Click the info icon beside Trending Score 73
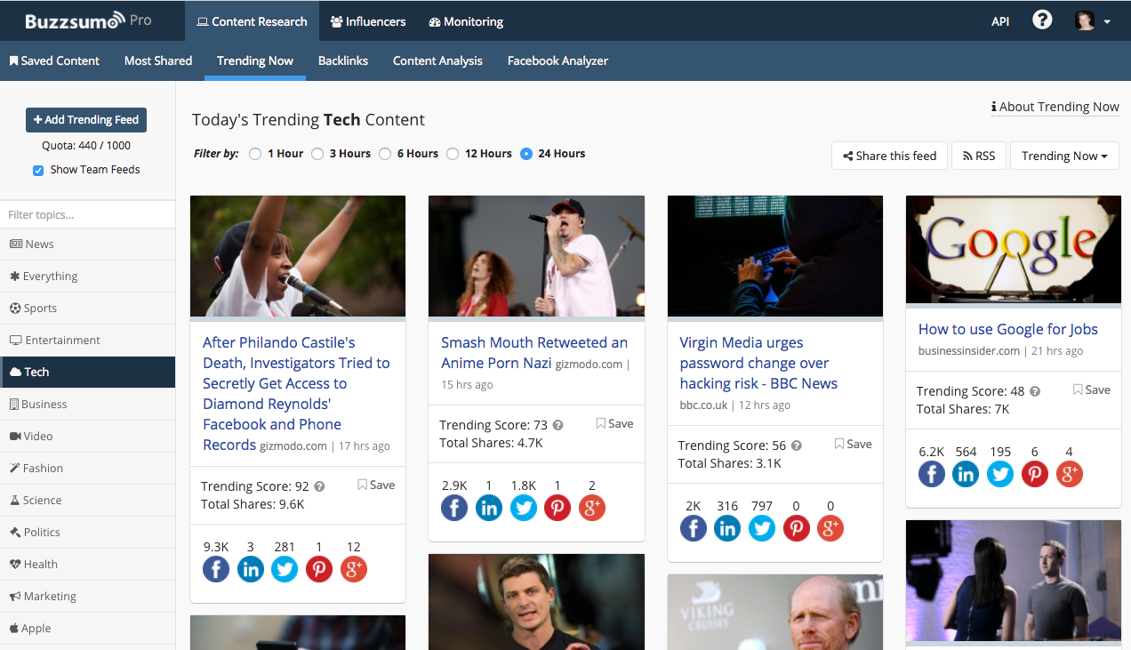 557,425
